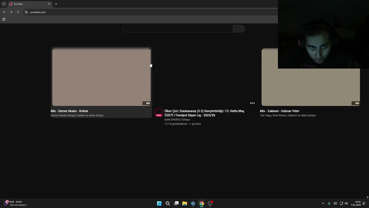Open the apps grid in bookmarks bar
369x208 pixels.
click(4, 19)
